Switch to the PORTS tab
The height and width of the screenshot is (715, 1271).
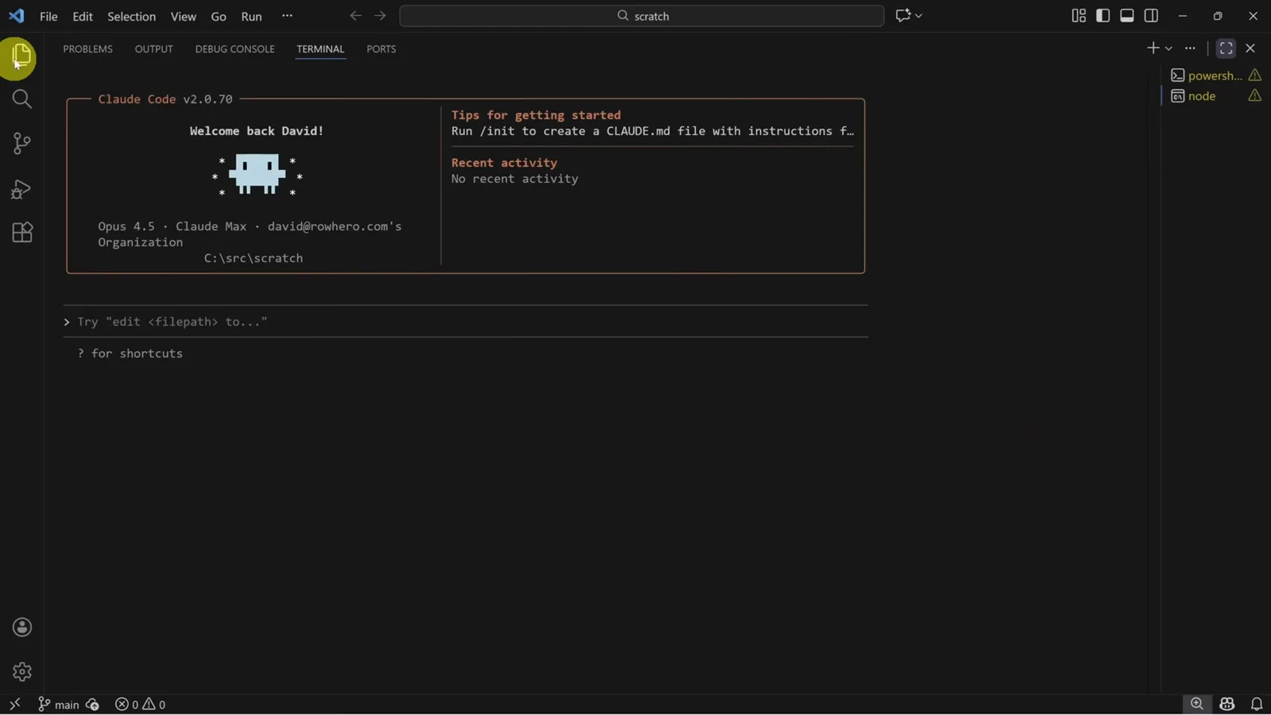[x=381, y=49]
